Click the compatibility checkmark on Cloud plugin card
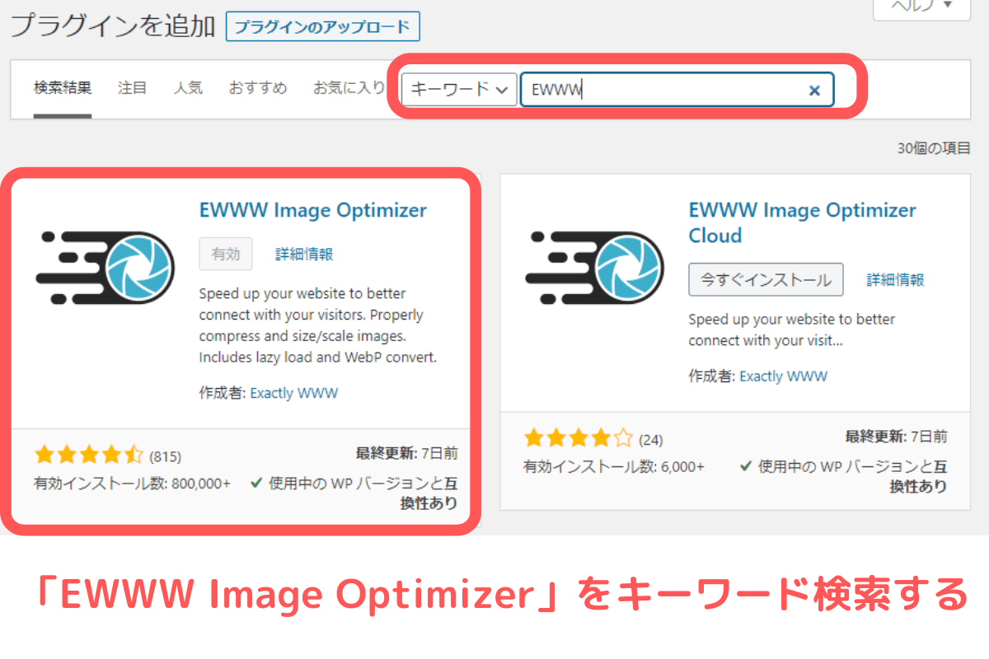The image size is (989, 659). click(746, 466)
